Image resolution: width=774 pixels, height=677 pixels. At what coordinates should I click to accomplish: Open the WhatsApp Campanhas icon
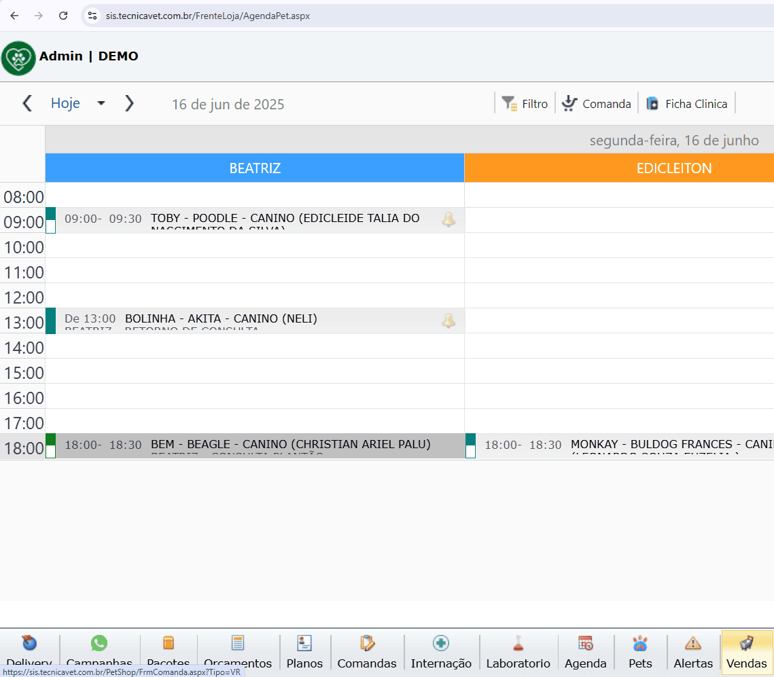pyautogui.click(x=99, y=643)
